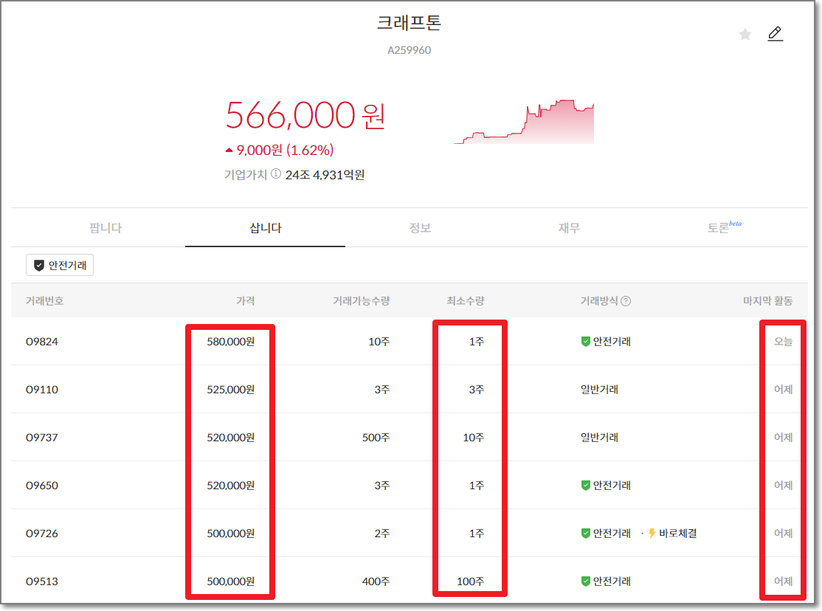Viewport: 822px width, 611px height.
Task: Click the pencil edit icon
Action: click(x=776, y=33)
